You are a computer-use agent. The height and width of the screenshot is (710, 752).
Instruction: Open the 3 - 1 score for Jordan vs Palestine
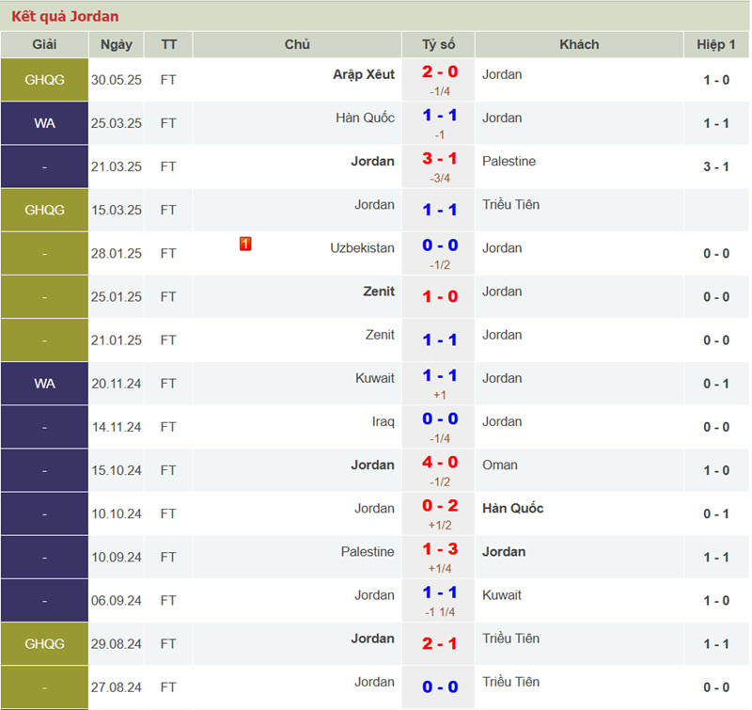pyautogui.click(x=440, y=159)
